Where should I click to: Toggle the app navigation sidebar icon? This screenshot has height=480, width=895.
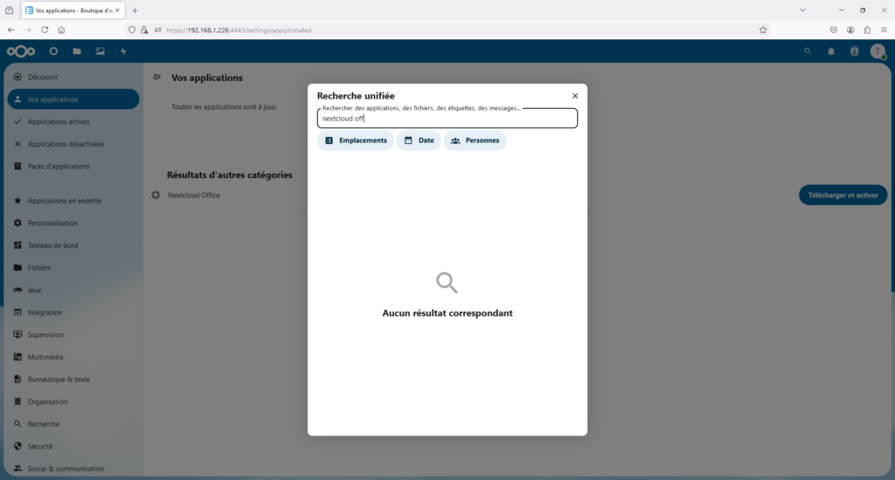[x=157, y=78]
